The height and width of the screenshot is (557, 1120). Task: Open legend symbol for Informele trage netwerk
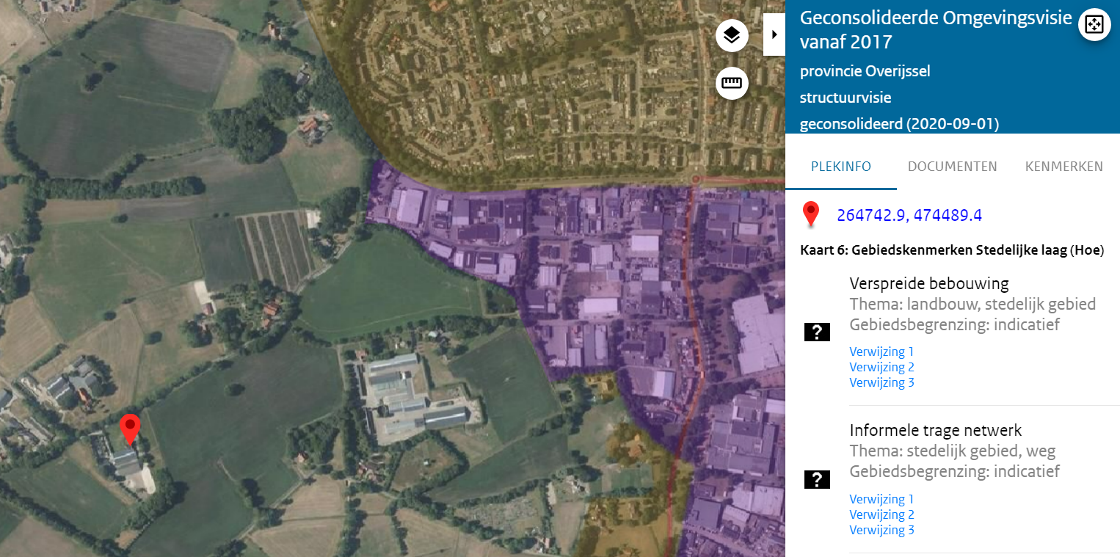(x=817, y=480)
